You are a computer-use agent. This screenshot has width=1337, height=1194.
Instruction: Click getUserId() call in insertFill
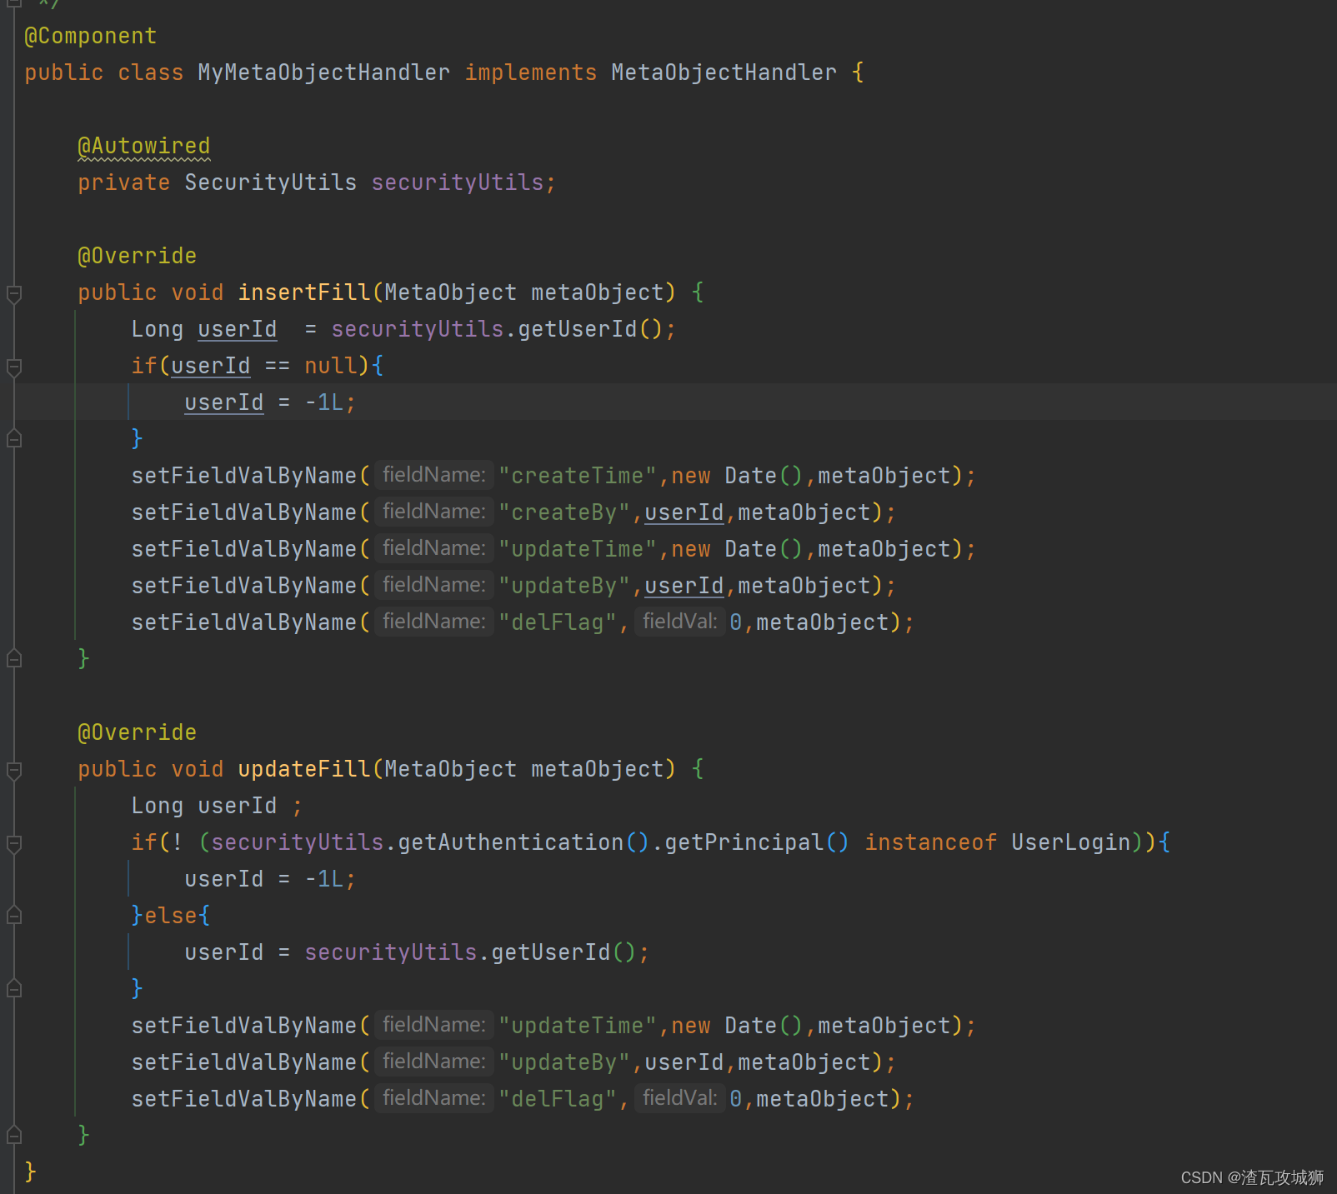click(x=590, y=329)
